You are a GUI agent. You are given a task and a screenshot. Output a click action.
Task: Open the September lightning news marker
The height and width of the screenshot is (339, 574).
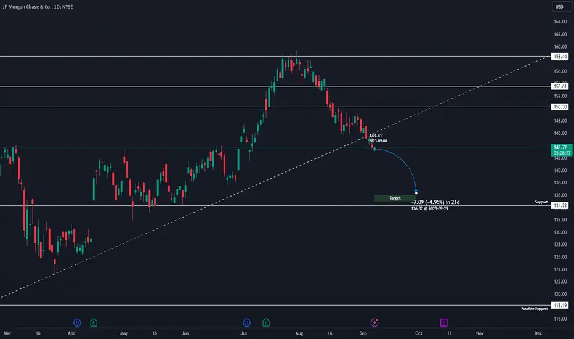click(374, 322)
